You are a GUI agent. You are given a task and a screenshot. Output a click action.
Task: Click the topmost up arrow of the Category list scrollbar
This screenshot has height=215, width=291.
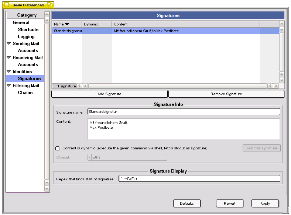tap(47, 14)
